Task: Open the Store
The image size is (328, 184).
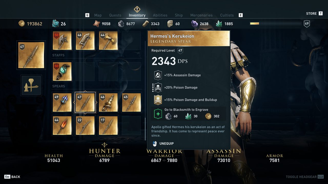Action: pos(314,14)
